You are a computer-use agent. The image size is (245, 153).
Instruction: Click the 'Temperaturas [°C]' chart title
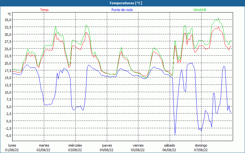pos(126,3)
